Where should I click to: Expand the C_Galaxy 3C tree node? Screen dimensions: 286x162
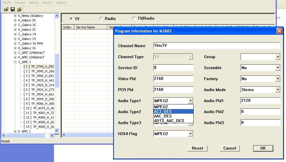(x=15, y=25)
